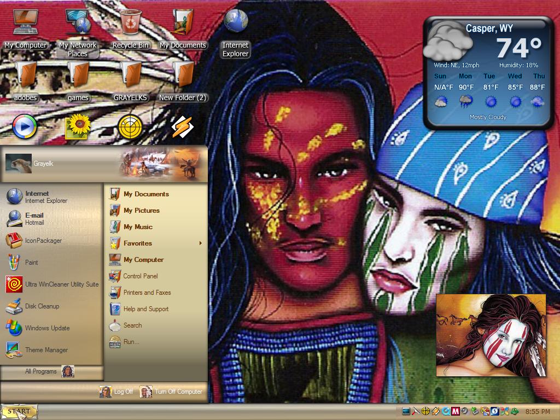Launch Windows Media Player desktop icon

pos(25,126)
